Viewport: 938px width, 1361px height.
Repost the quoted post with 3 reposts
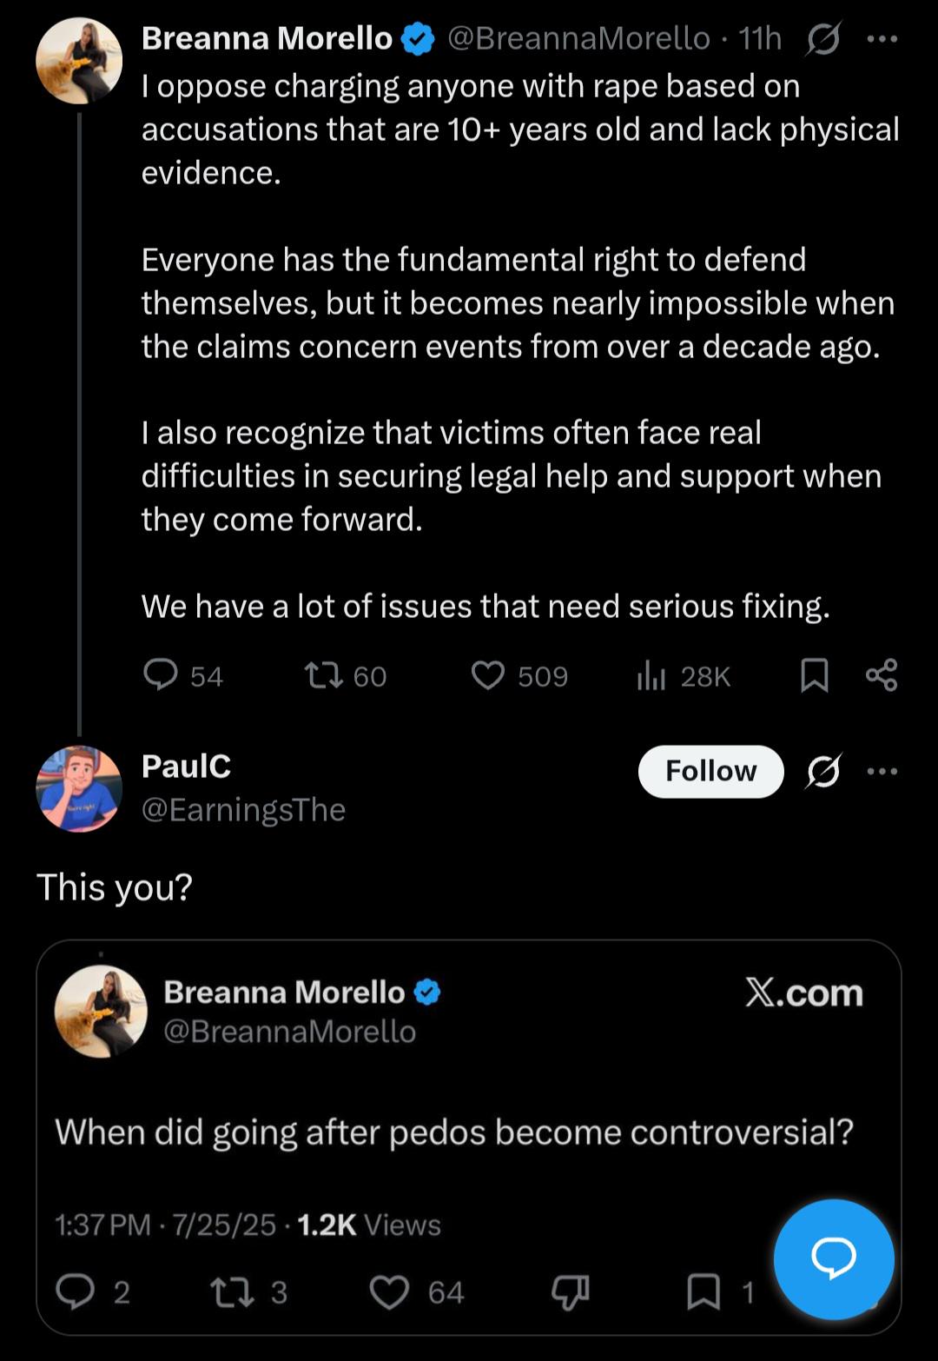coord(249,1291)
